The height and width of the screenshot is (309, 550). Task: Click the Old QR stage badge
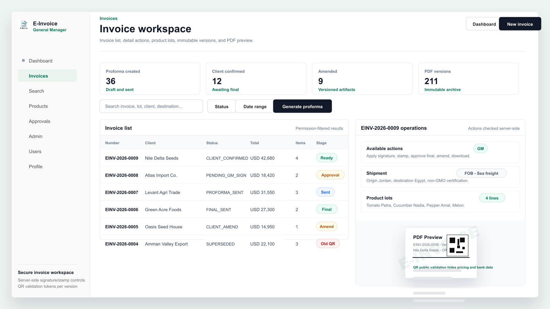[x=328, y=244]
